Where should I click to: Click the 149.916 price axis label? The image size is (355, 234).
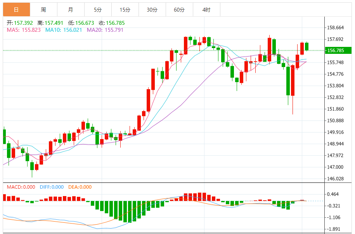[x=335, y=132]
